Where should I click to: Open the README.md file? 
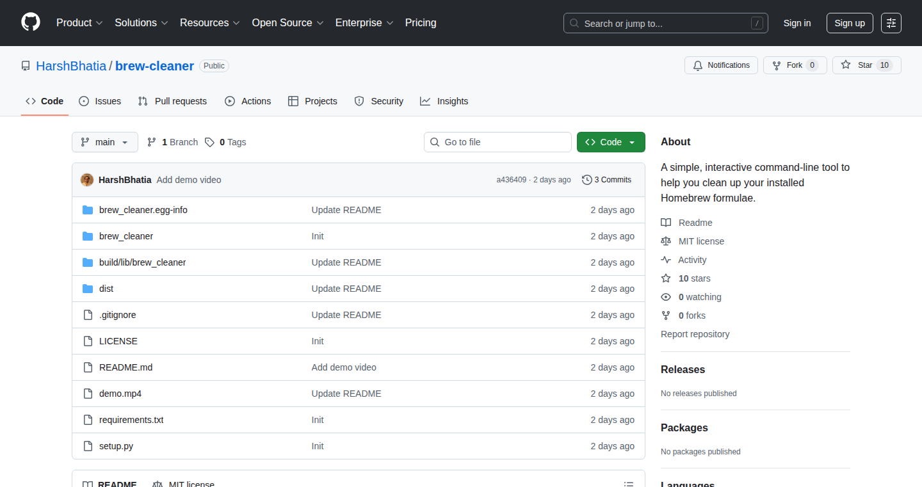click(126, 367)
